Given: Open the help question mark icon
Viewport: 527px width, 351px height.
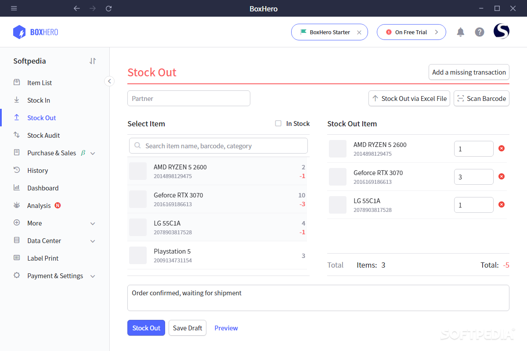Looking at the screenshot, I should (480, 32).
